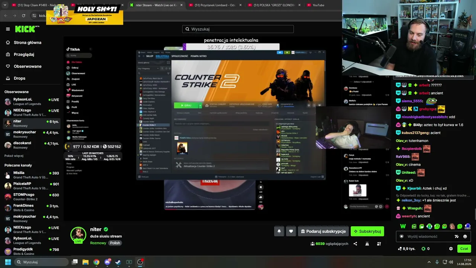Click the Windows taskbar search box

pos(41,262)
